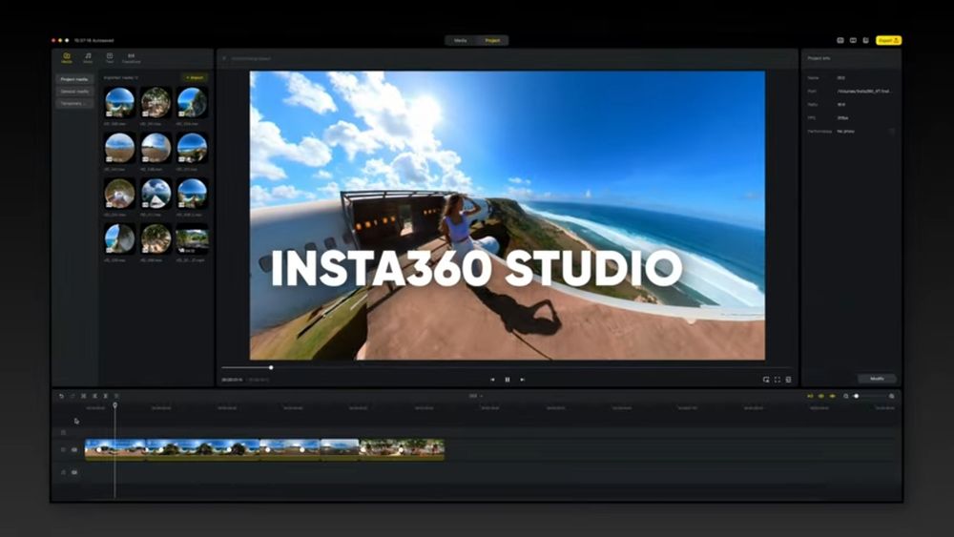Select the clouds and white tent media thumbnail
The width and height of the screenshot is (954, 537).
click(x=156, y=194)
